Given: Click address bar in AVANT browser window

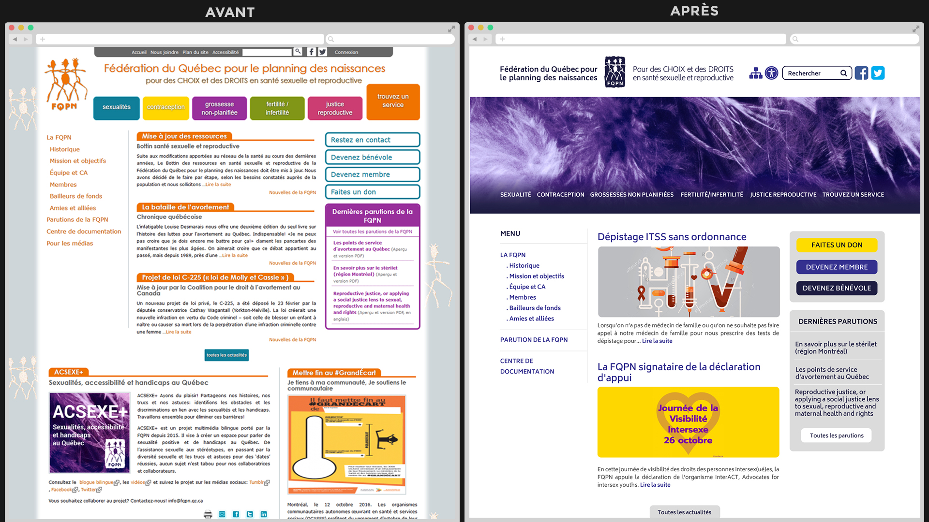Looking at the screenshot, I should [x=180, y=39].
